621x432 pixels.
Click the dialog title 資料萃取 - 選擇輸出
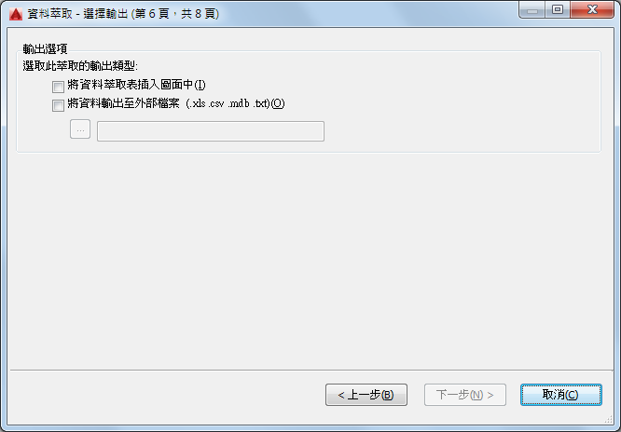pos(77,14)
